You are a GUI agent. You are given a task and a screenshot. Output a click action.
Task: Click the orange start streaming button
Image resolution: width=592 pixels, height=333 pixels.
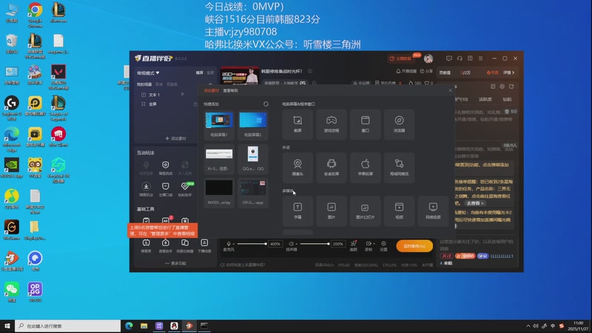pyautogui.click(x=414, y=246)
